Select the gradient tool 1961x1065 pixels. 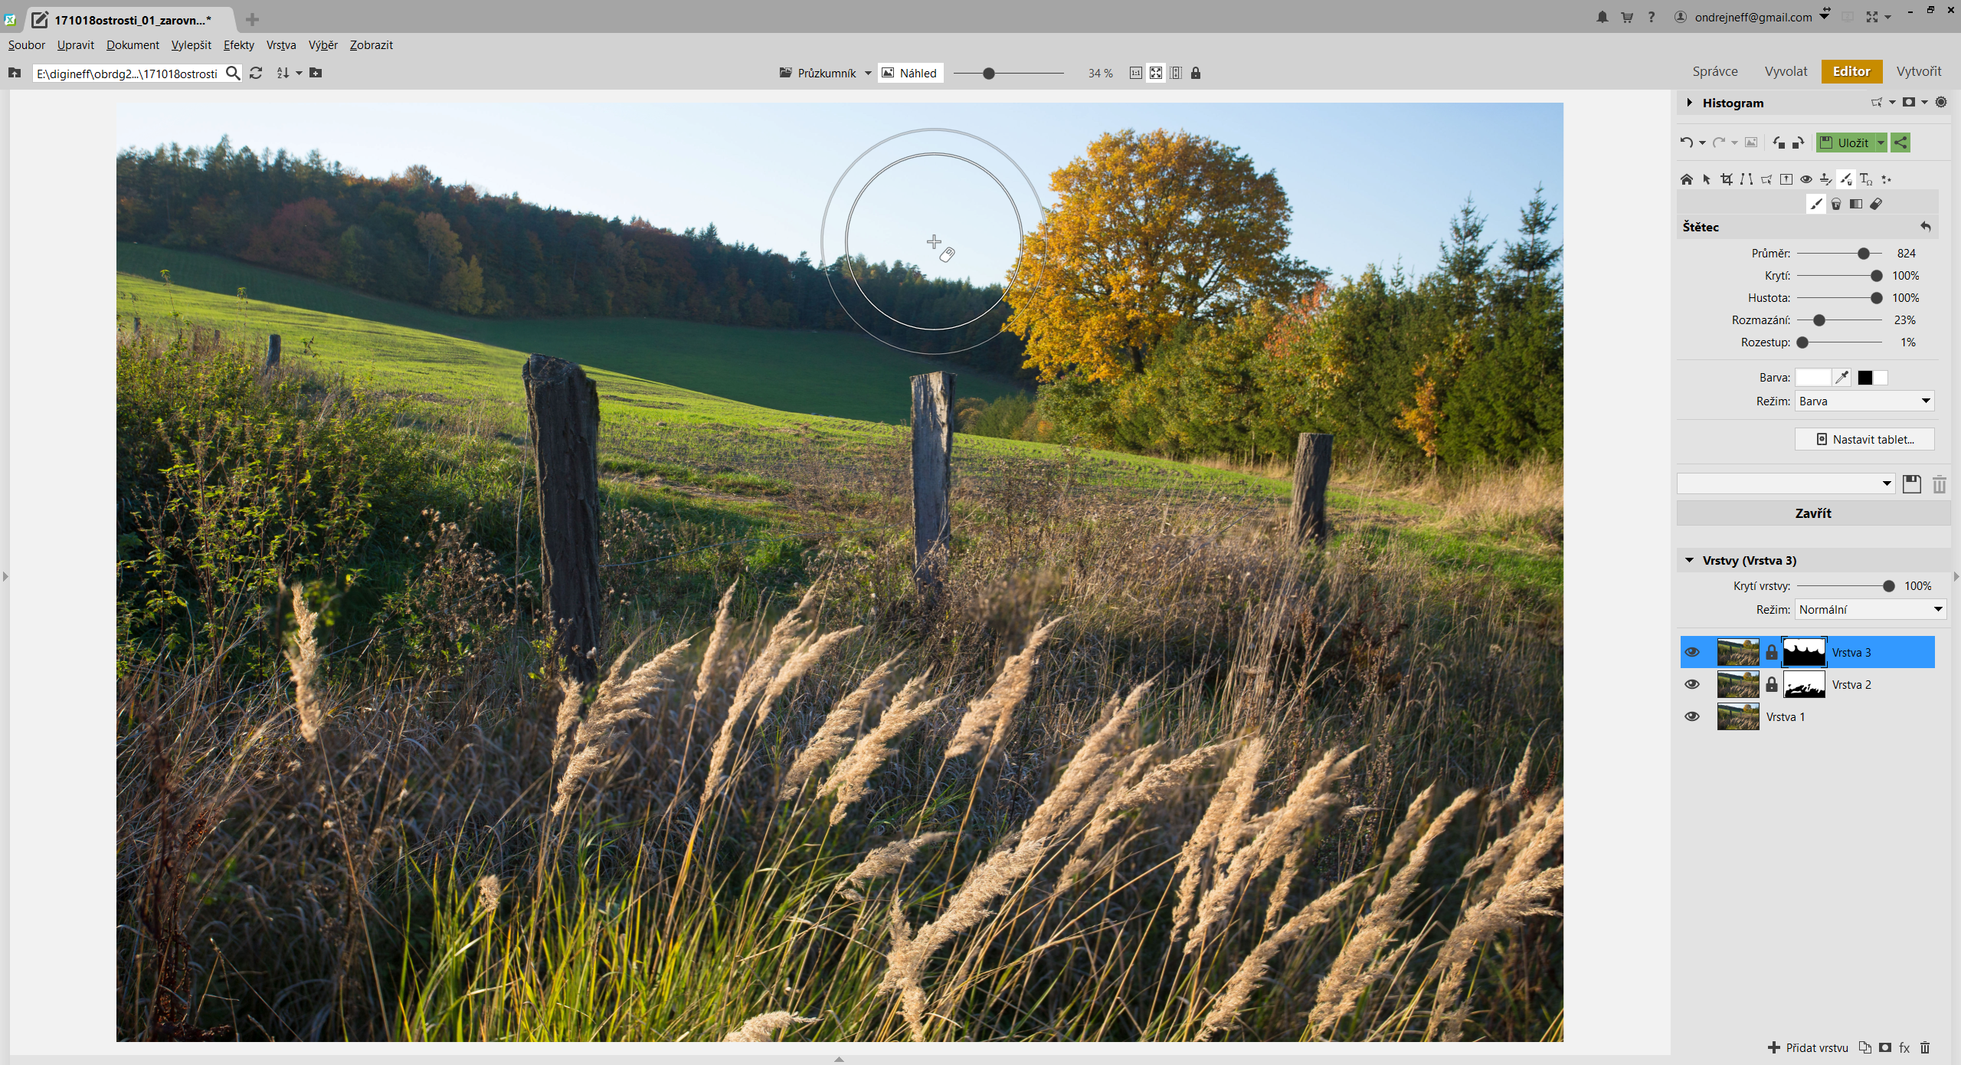tap(1855, 204)
